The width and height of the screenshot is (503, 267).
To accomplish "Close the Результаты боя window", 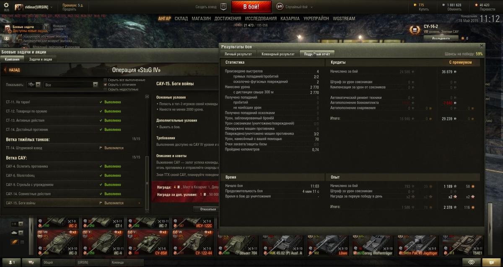I will (x=482, y=46).
